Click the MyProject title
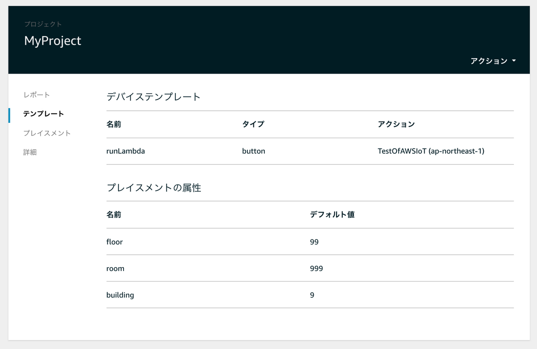This screenshot has height=349, width=537. (x=52, y=41)
